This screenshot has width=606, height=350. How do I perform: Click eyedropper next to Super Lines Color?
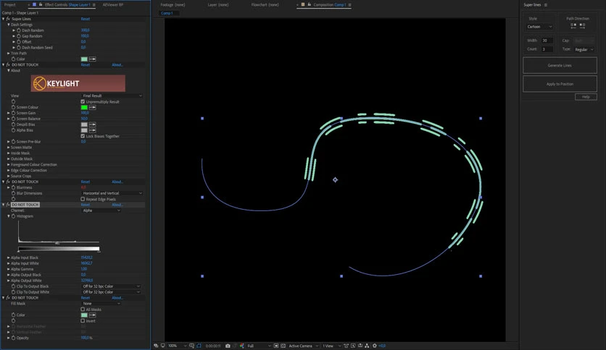tap(92, 59)
